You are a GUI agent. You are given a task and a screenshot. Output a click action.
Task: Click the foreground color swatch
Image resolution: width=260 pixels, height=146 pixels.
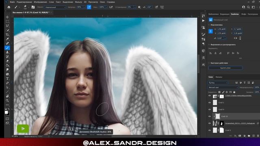(x=6, y=112)
